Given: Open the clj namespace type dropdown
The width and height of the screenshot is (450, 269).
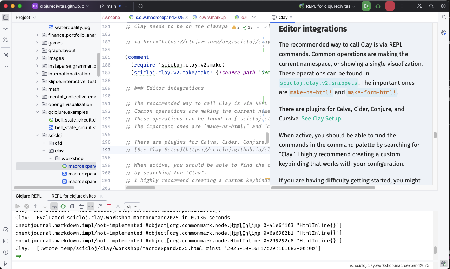Looking at the screenshot, I should coord(132,206).
